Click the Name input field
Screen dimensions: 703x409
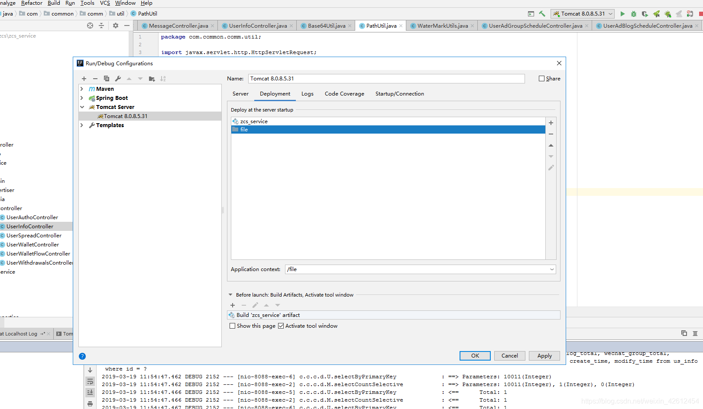[386, 79]
